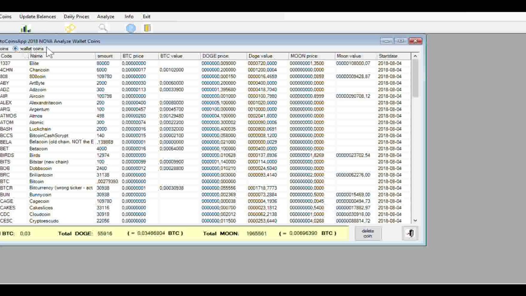Select the Bitstar (new chain) row

coord(205,162)
